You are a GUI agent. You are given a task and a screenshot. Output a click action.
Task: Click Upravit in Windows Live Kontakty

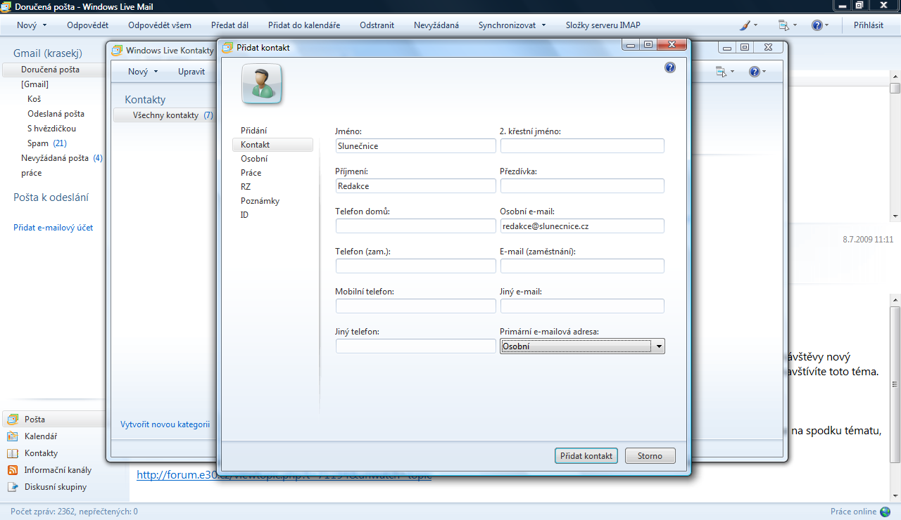pos(191,72)
